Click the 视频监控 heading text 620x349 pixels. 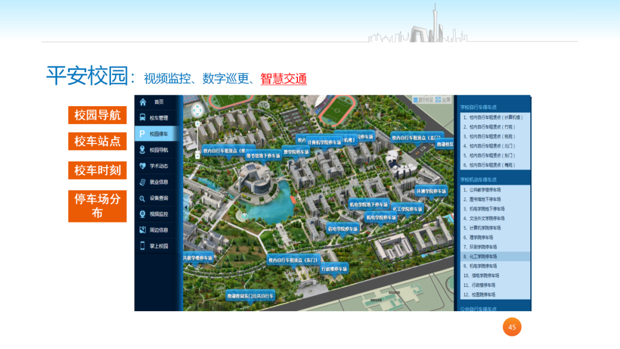point(167,79)
